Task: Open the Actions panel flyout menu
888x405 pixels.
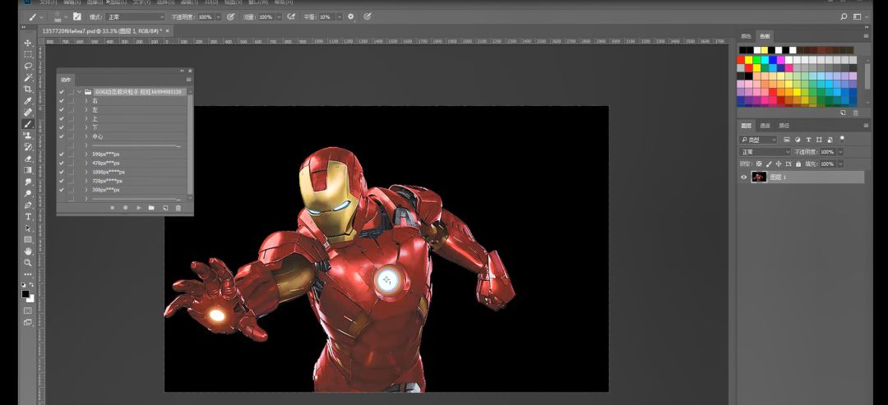Action: pyautogui.click(x=188, y=80)
